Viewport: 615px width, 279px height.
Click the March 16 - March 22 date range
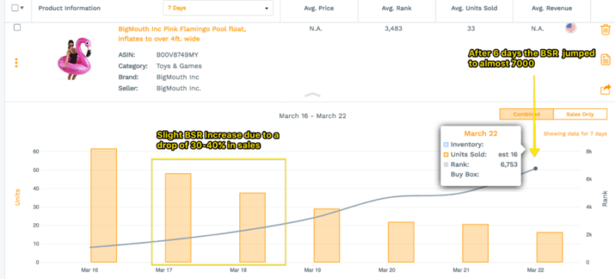coord(312,116)
